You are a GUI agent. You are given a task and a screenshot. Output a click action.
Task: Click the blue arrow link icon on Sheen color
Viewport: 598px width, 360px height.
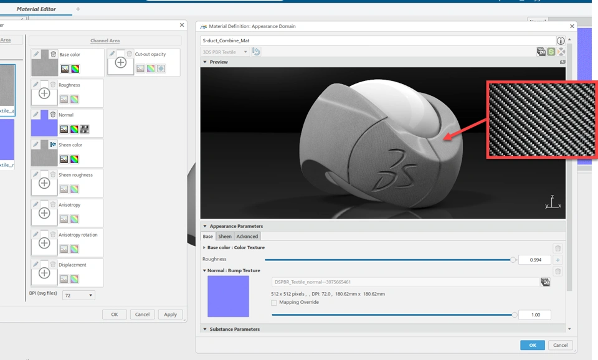point(53,144)
